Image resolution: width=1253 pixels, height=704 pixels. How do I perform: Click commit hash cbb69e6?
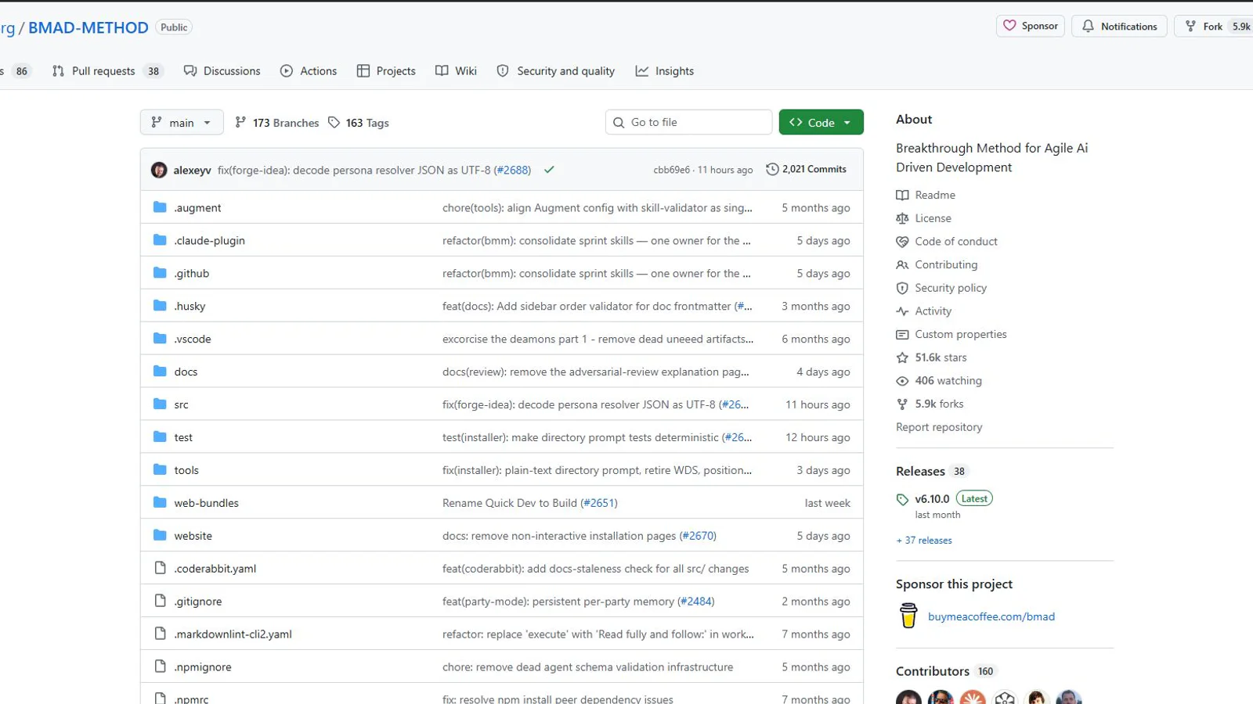672,170
